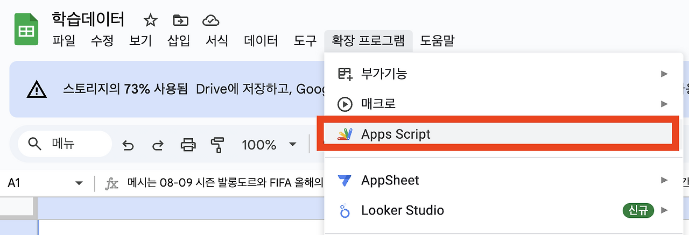Click the print icon
The image size is (689, 235).
(x=188, y=144)
